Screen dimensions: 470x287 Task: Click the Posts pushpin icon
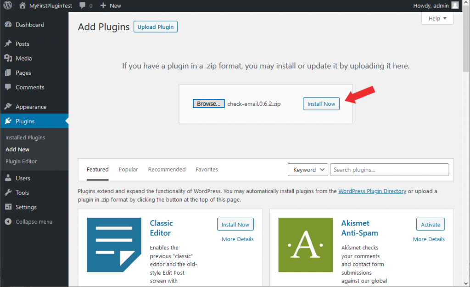[8, 44]
